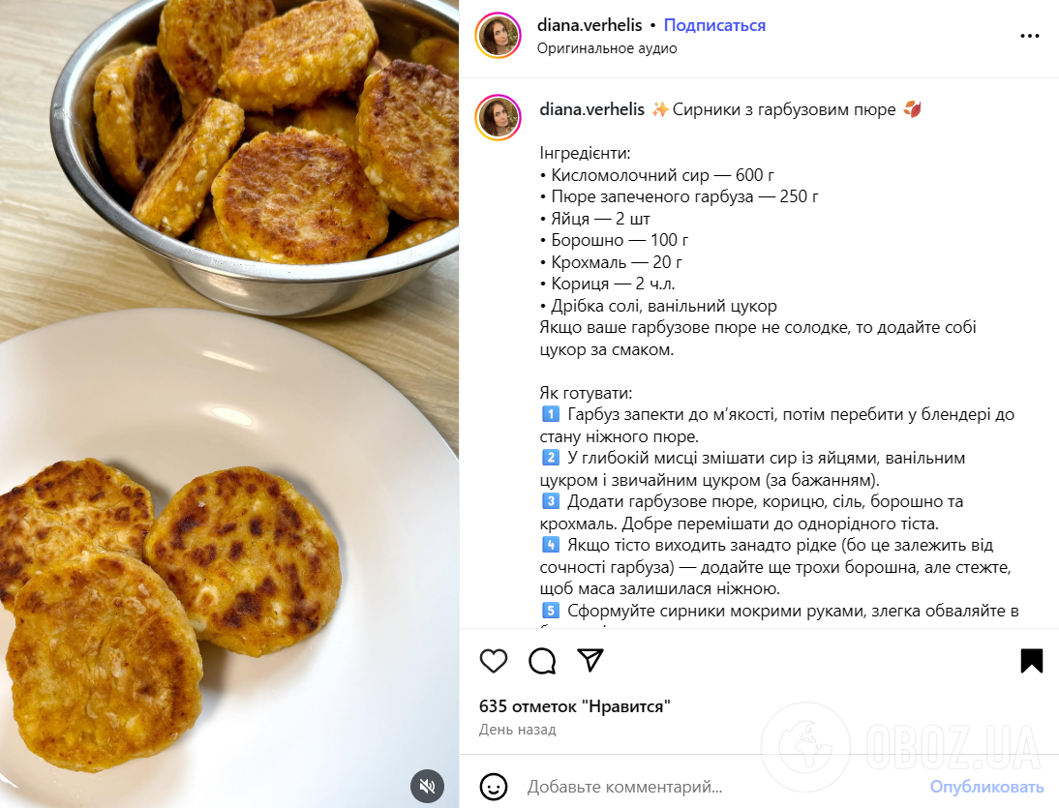Open the Оригинальное аудио audio link

(607, 48)
